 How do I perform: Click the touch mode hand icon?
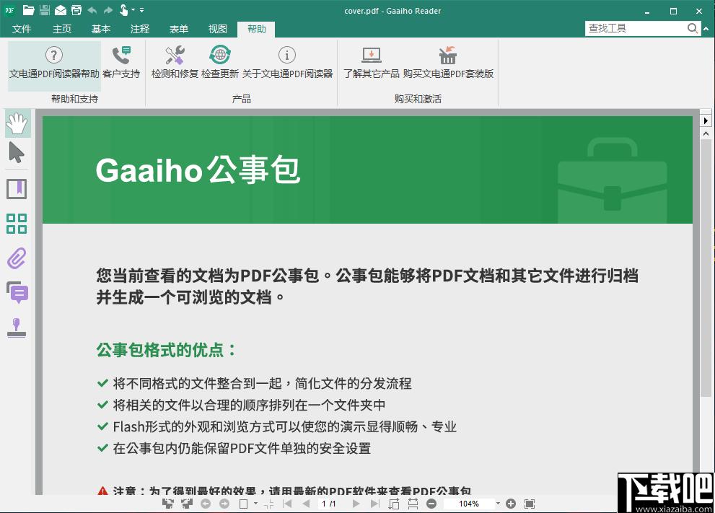pyautogui.click(x=123, y=10)
